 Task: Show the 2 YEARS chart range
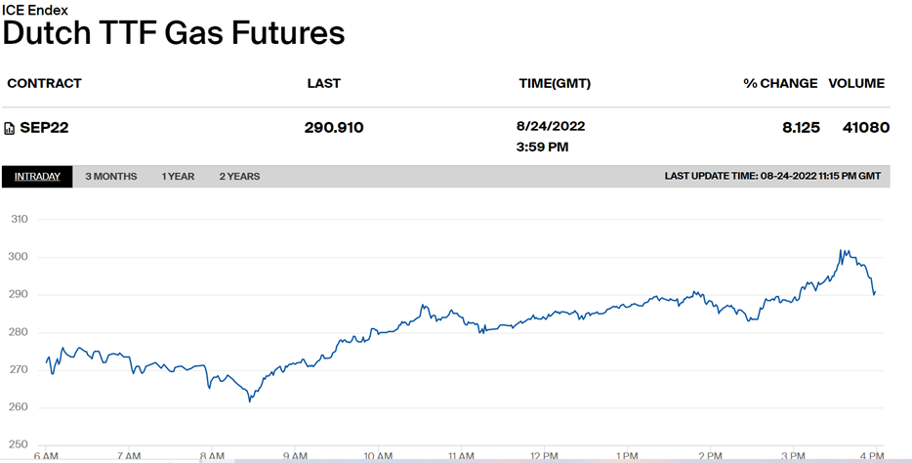pyautogui.click(x=239, y=177)
